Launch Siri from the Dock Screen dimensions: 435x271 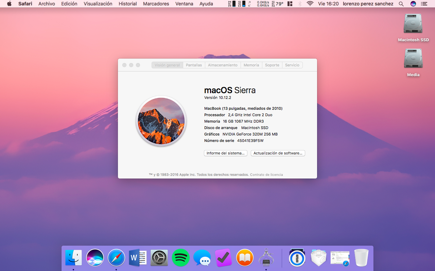click(95, 258)
